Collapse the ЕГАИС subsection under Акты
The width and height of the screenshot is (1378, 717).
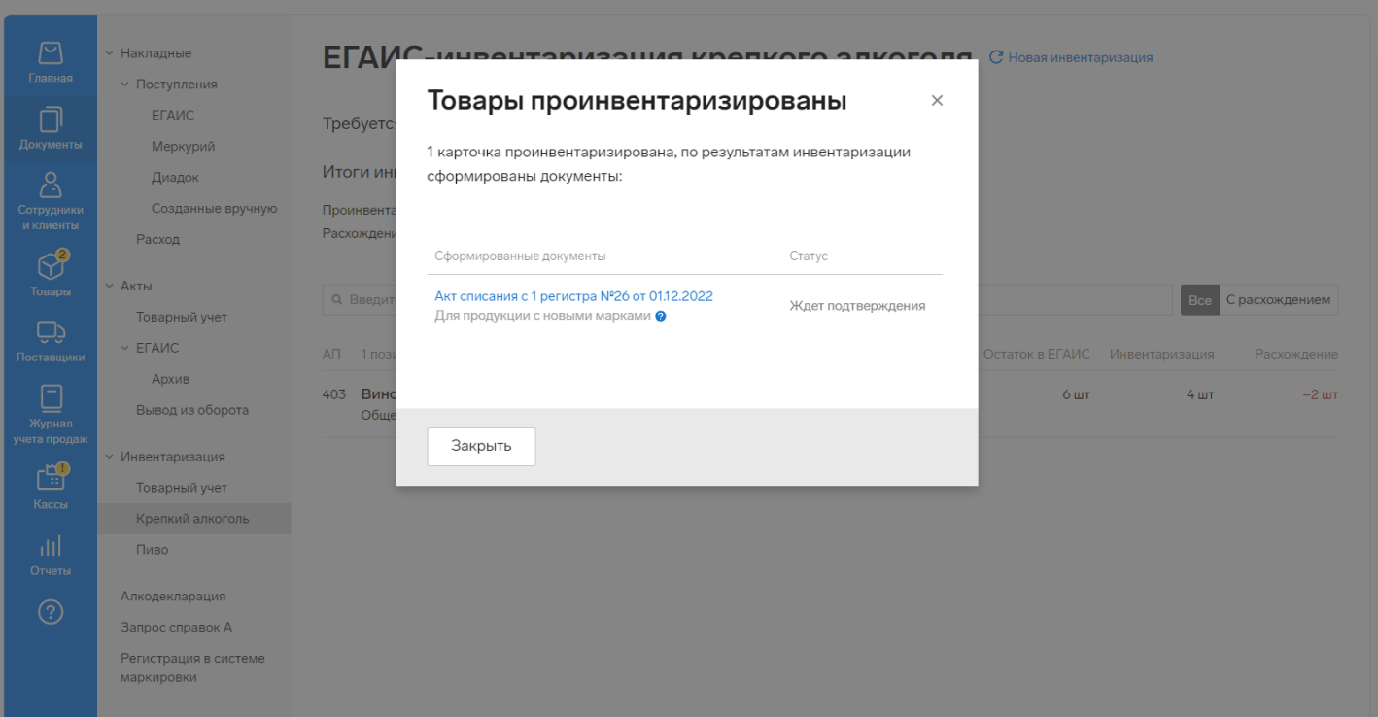(x=125, y=348)
